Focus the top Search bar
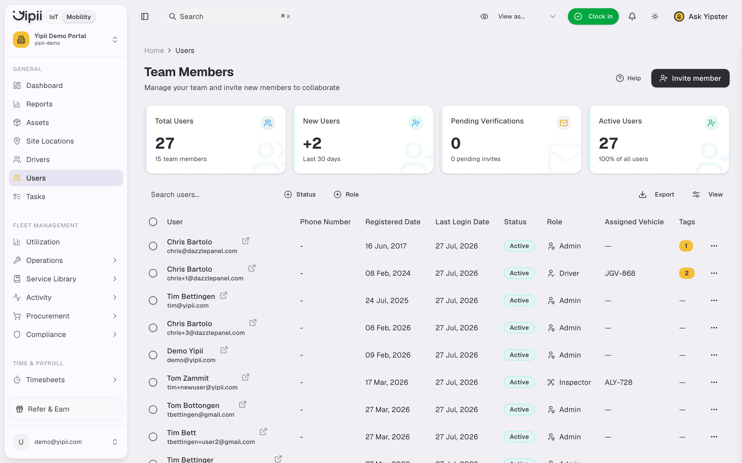This screenshot has height=463, width=742. [x=231, y=16]
